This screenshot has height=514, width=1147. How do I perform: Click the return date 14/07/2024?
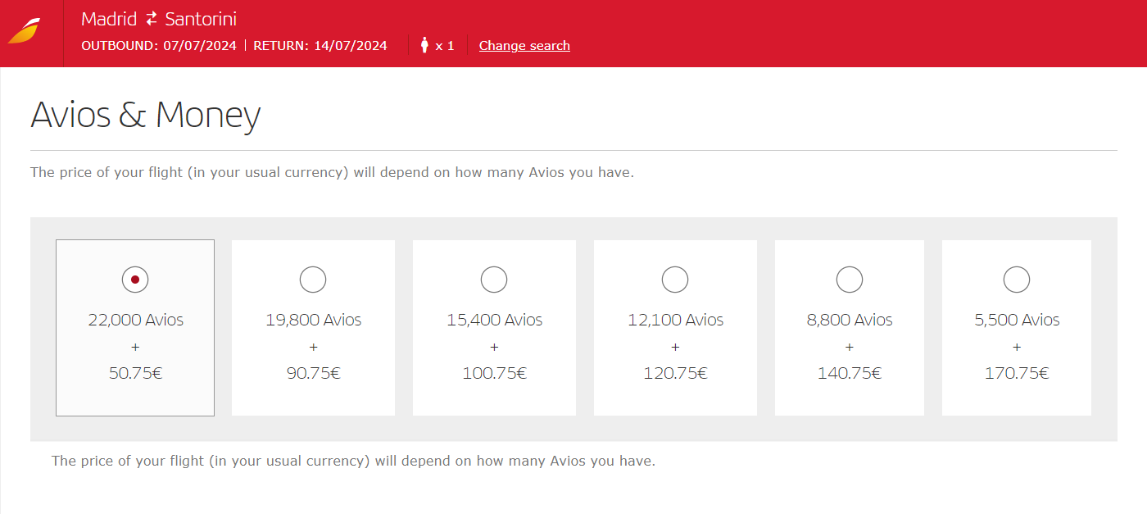tap(349, 46)
